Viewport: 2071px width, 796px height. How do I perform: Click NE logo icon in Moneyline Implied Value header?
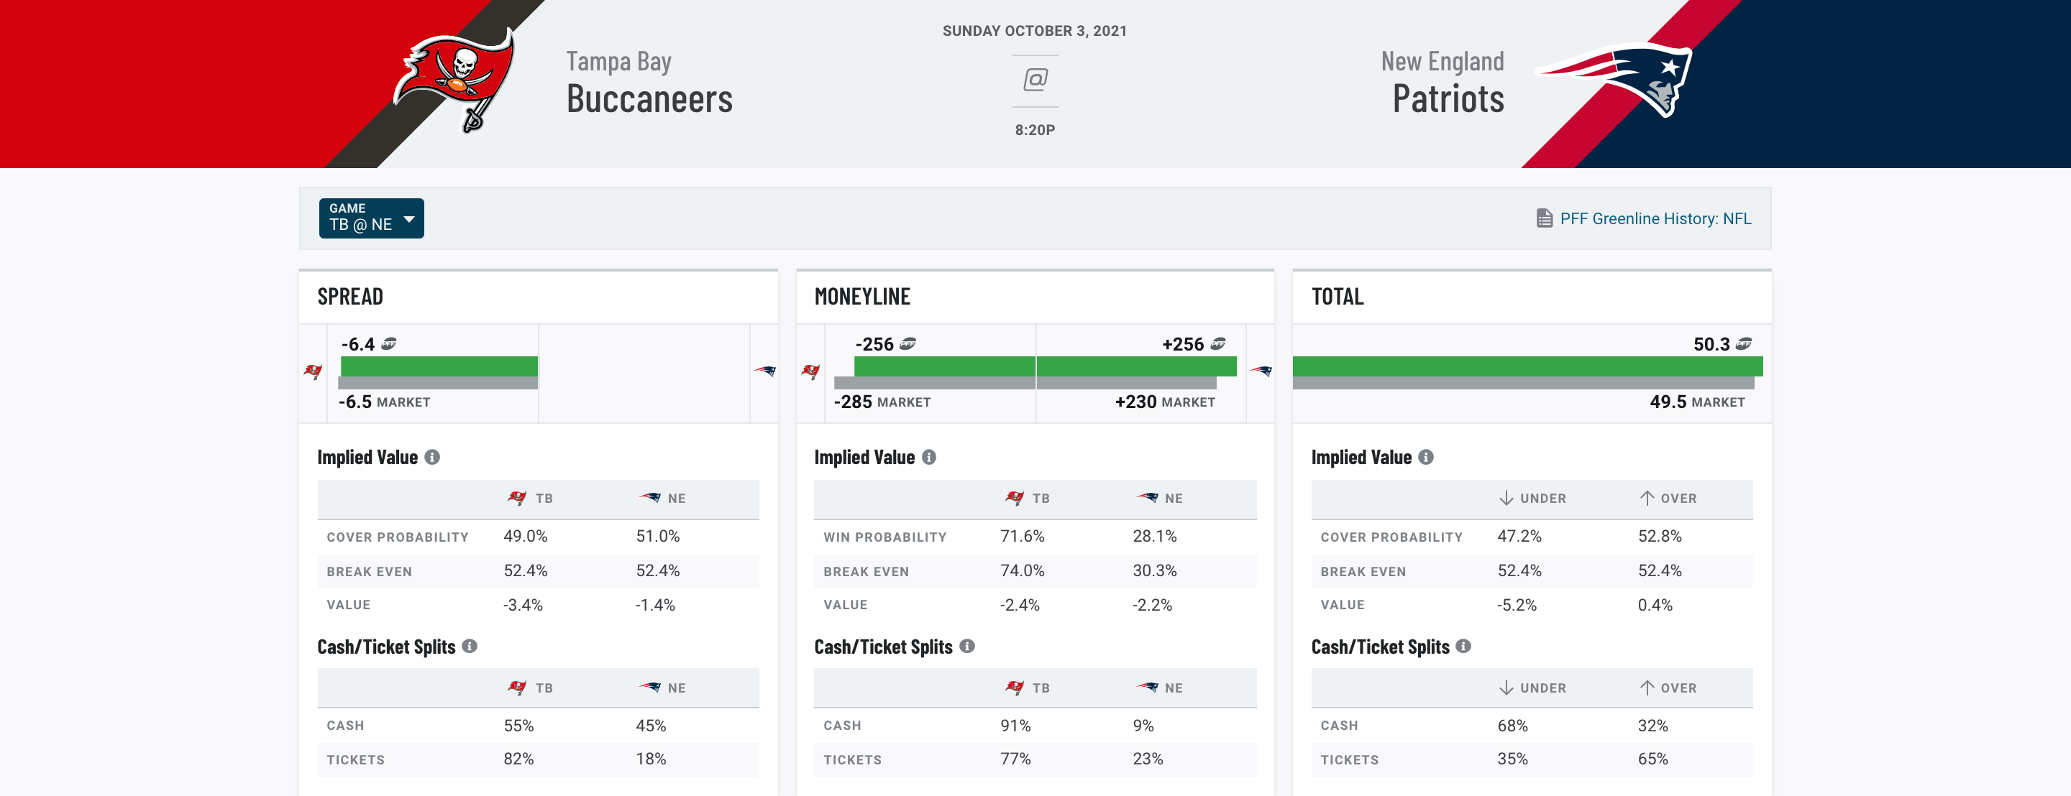click(1147, 498)
